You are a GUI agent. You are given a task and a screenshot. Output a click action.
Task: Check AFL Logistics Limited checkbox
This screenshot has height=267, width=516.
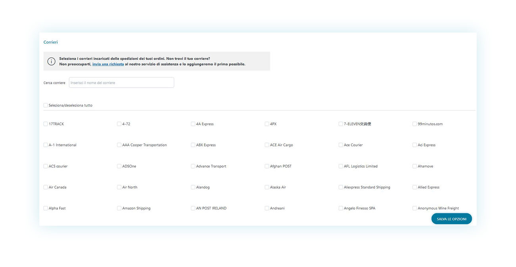point(341,166)
